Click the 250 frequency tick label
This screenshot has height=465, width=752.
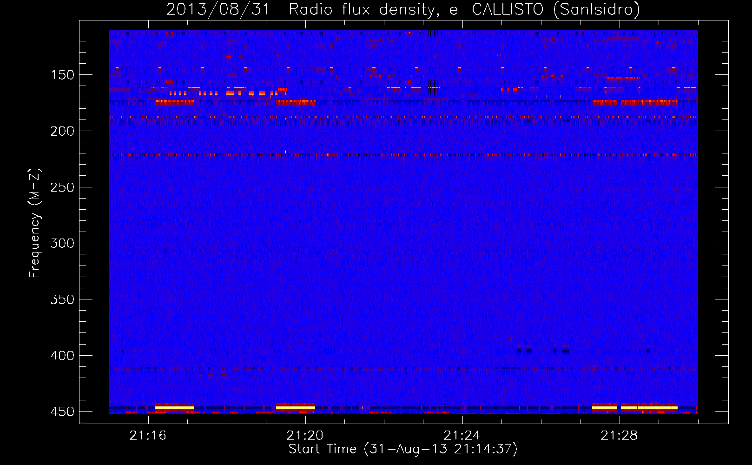pos(62,187)
